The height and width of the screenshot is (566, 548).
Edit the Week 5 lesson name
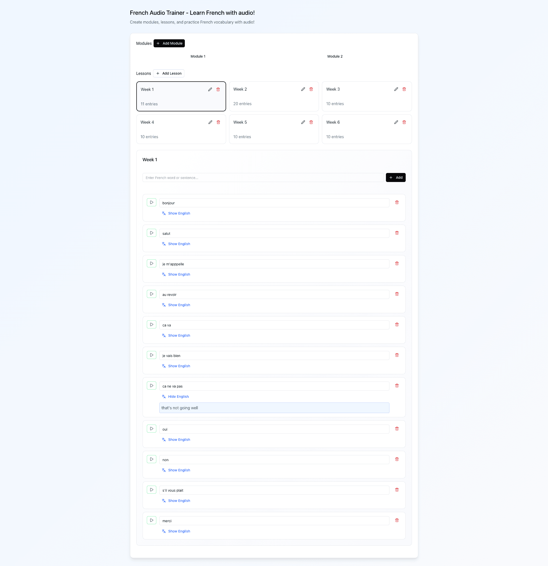click(303, 122)
